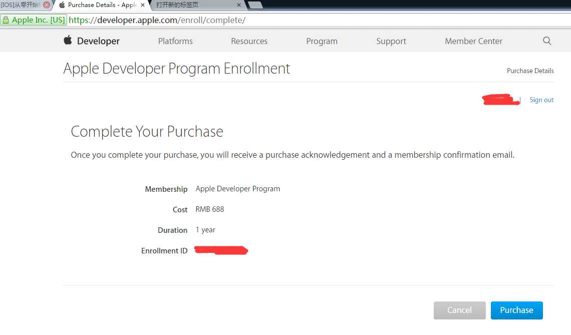Click the Cost label
Screen dimensions: 571x335
pos(180,210)
